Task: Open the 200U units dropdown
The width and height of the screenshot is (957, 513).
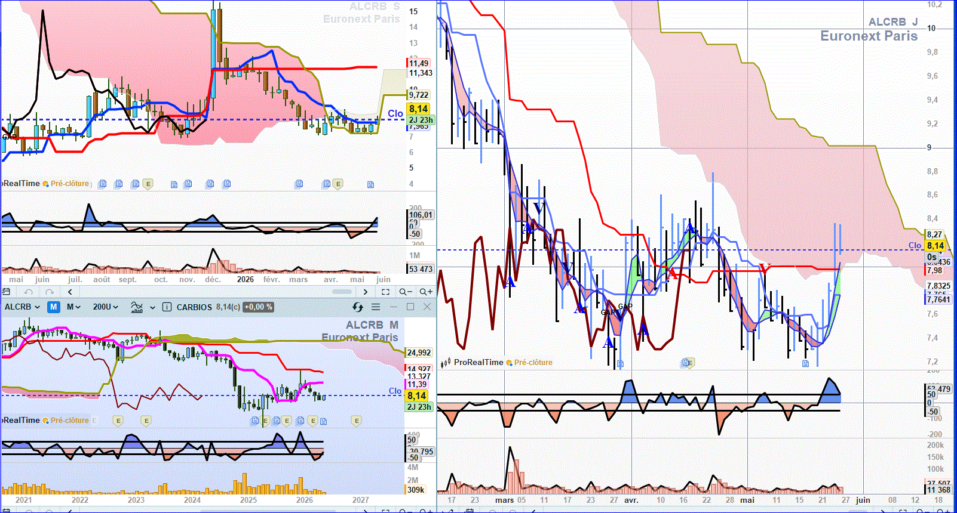Action: [x=106, y=307]
